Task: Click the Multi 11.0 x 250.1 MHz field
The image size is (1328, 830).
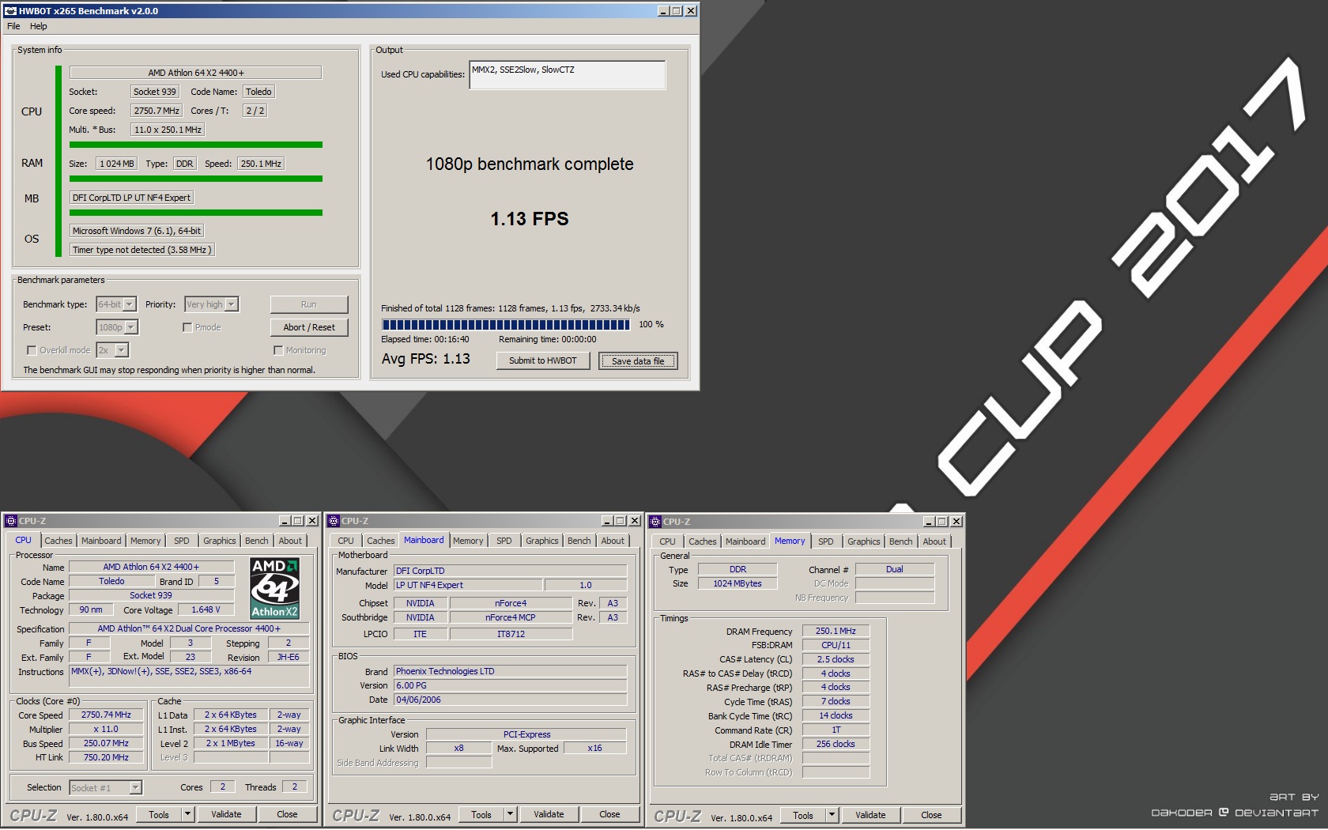Action: coord(168,130)
